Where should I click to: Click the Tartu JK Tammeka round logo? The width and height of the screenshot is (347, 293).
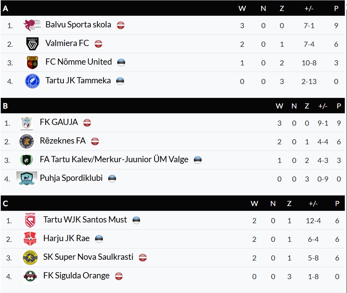pos(32,81)
